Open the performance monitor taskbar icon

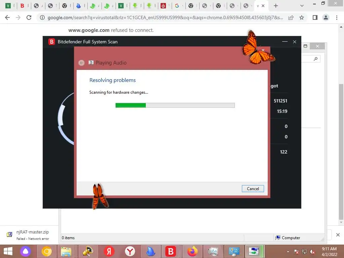(x=213, y=251)
